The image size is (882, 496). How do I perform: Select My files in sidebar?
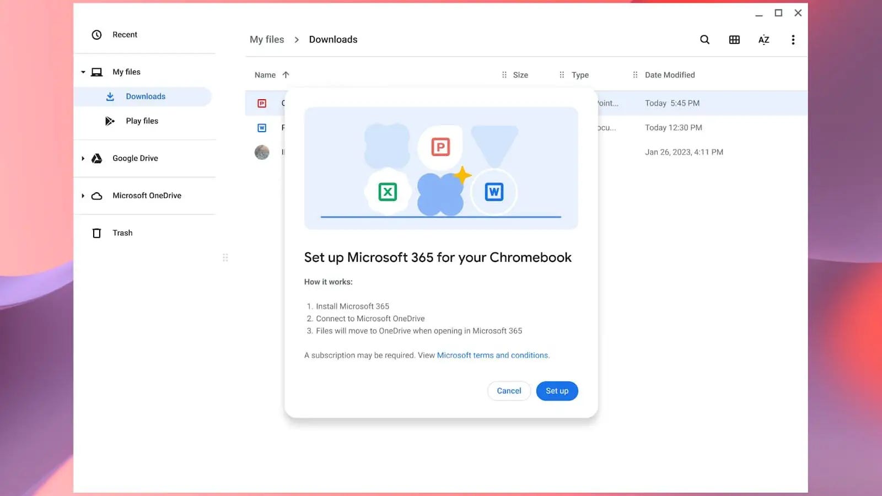tap(126, 72)
